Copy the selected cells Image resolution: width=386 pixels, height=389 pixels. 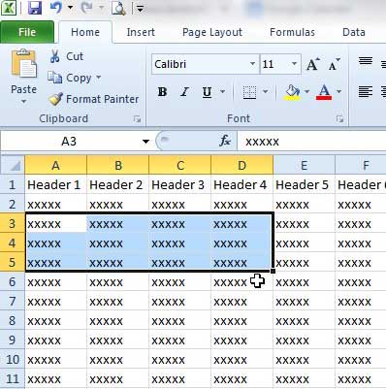[70, 78]
